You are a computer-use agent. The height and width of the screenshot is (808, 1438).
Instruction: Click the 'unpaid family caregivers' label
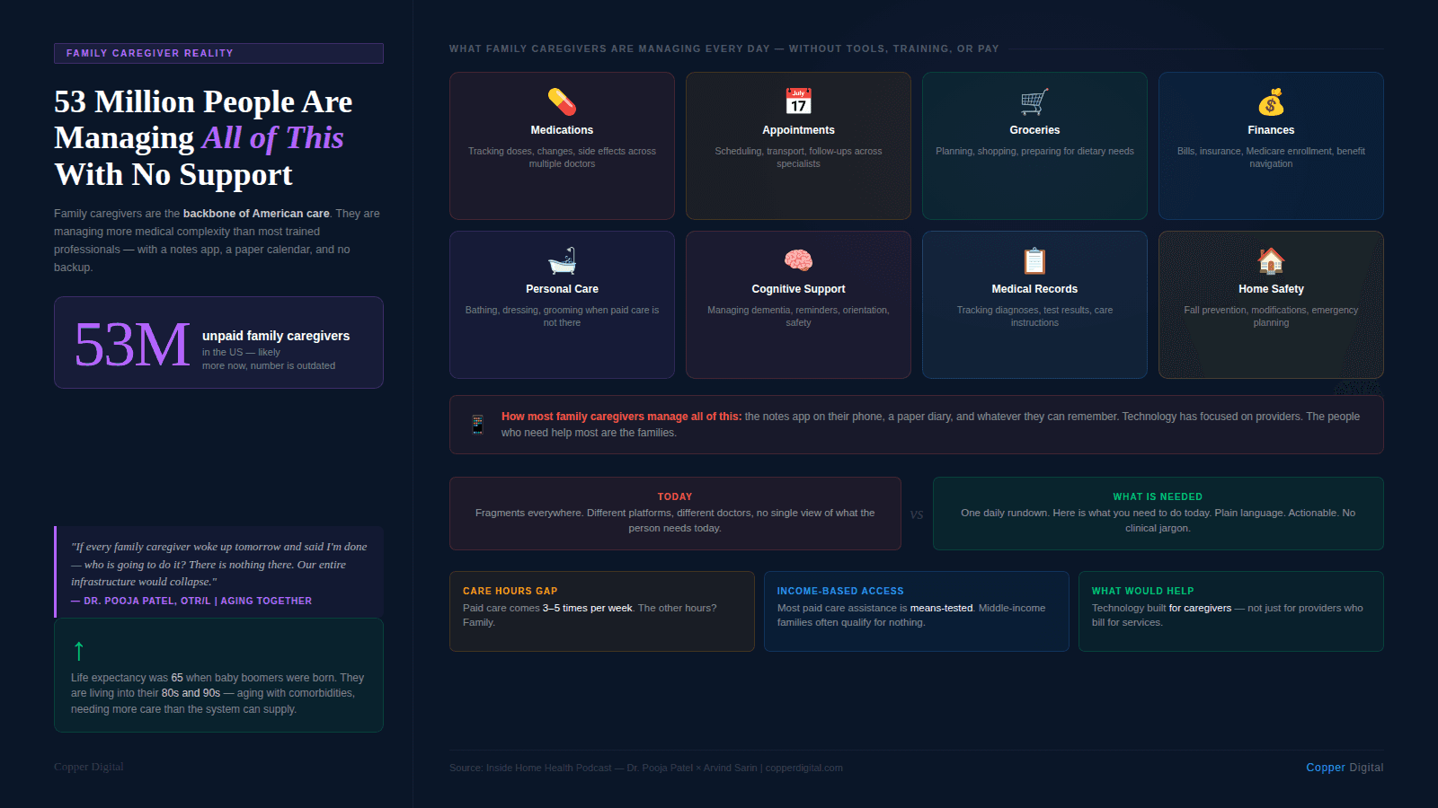(276, 336)
